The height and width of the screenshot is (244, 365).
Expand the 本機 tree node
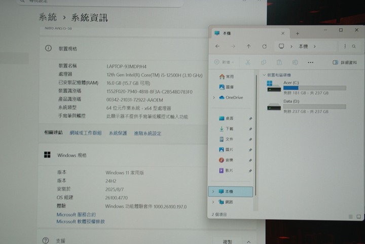coord(213,191)
